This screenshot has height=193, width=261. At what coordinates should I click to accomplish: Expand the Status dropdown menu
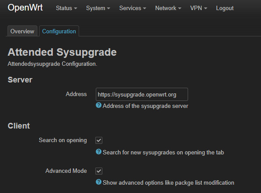point(66,8)
